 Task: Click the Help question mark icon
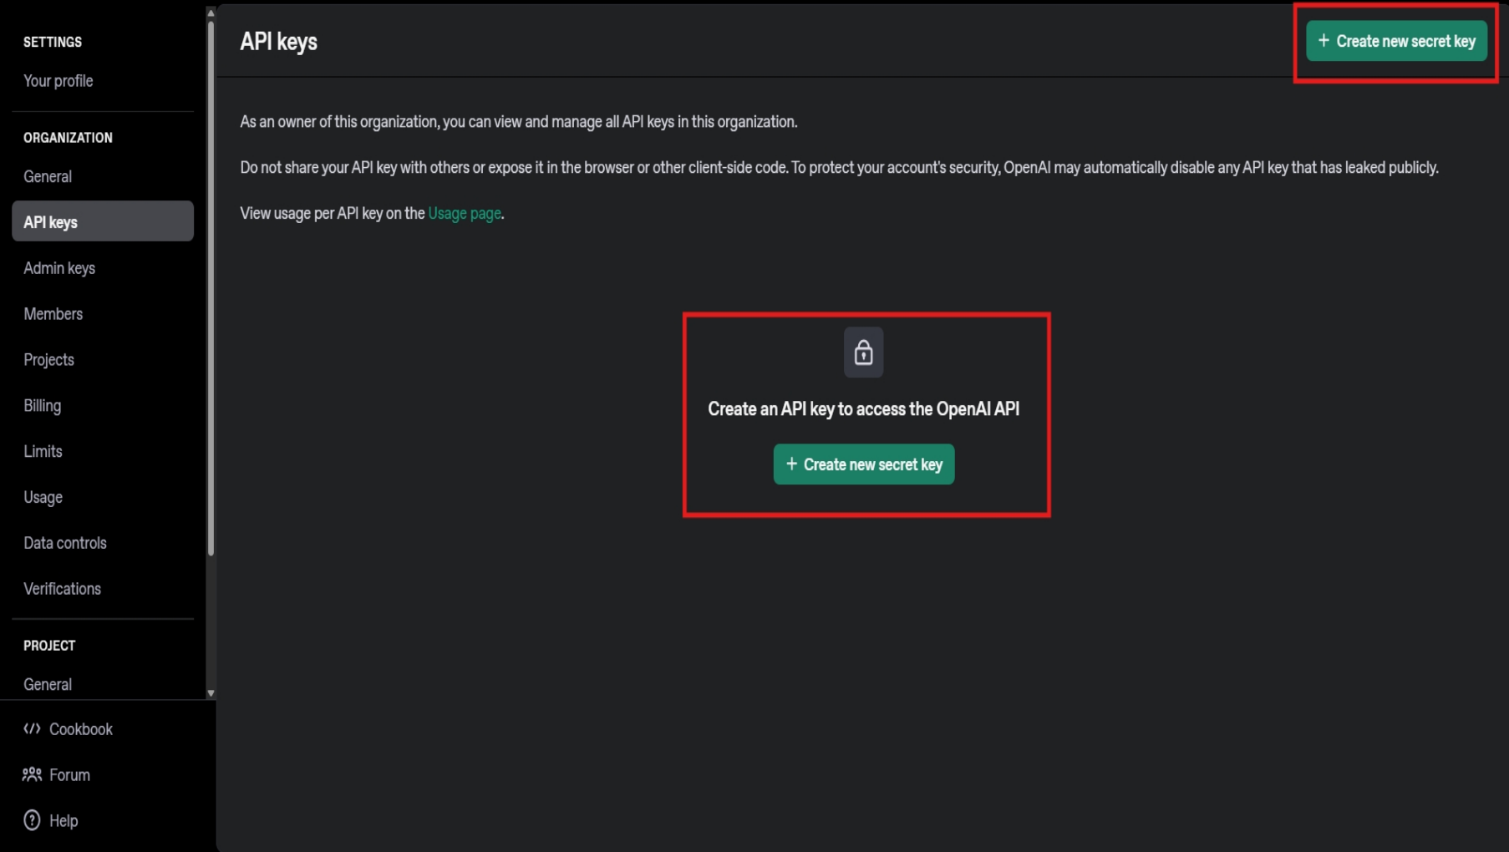[32, 820]
